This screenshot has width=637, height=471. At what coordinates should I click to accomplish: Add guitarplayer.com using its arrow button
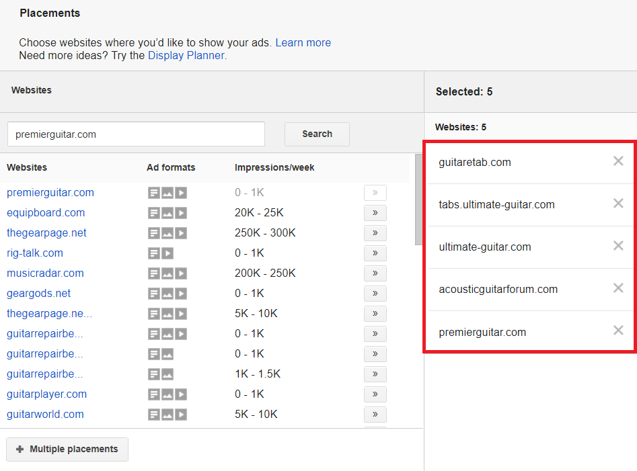[x=375, y=394]
